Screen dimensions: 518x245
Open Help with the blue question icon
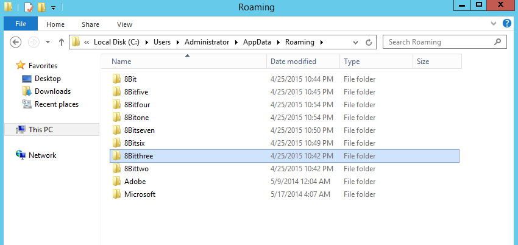(x=507, y=23)
